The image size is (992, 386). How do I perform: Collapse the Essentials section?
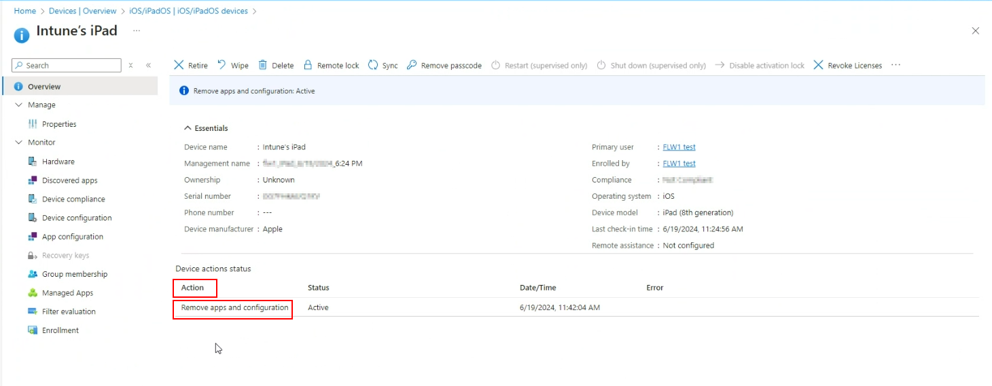pos(188,128)
